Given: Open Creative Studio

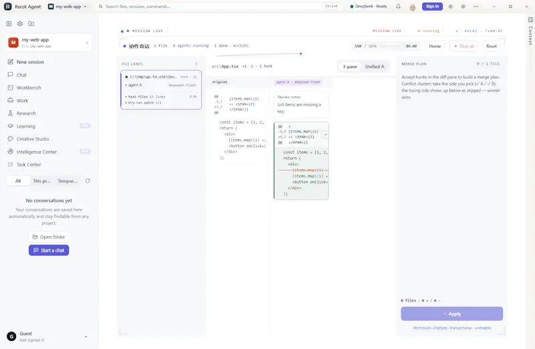Looking at the screenshot, I should [49, 139].
